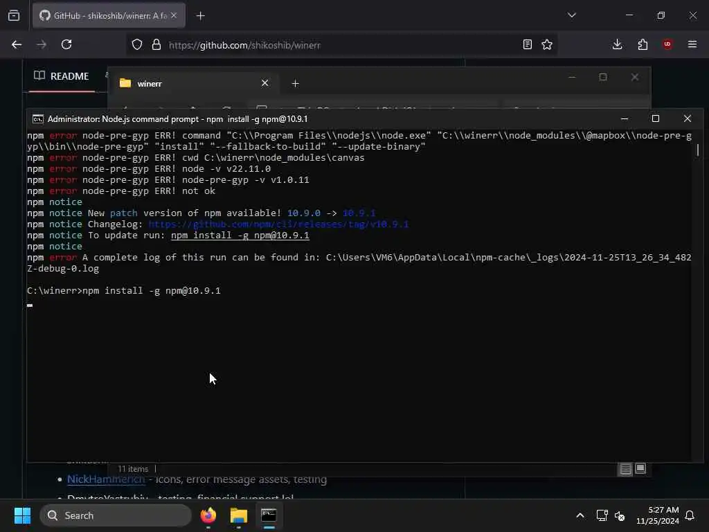Add new File Explorer tab
709x532 pixels.
pos(295,84)
